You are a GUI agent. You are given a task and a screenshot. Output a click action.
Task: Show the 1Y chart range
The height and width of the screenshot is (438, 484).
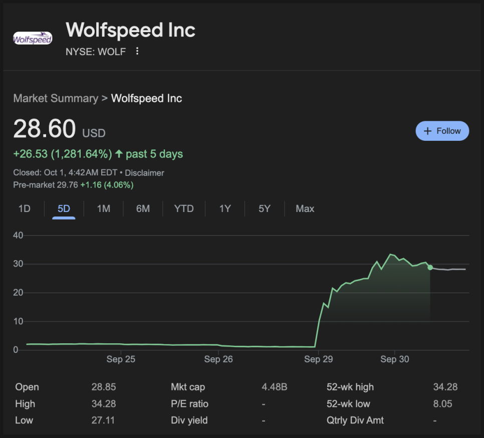(x=225, y=208)
